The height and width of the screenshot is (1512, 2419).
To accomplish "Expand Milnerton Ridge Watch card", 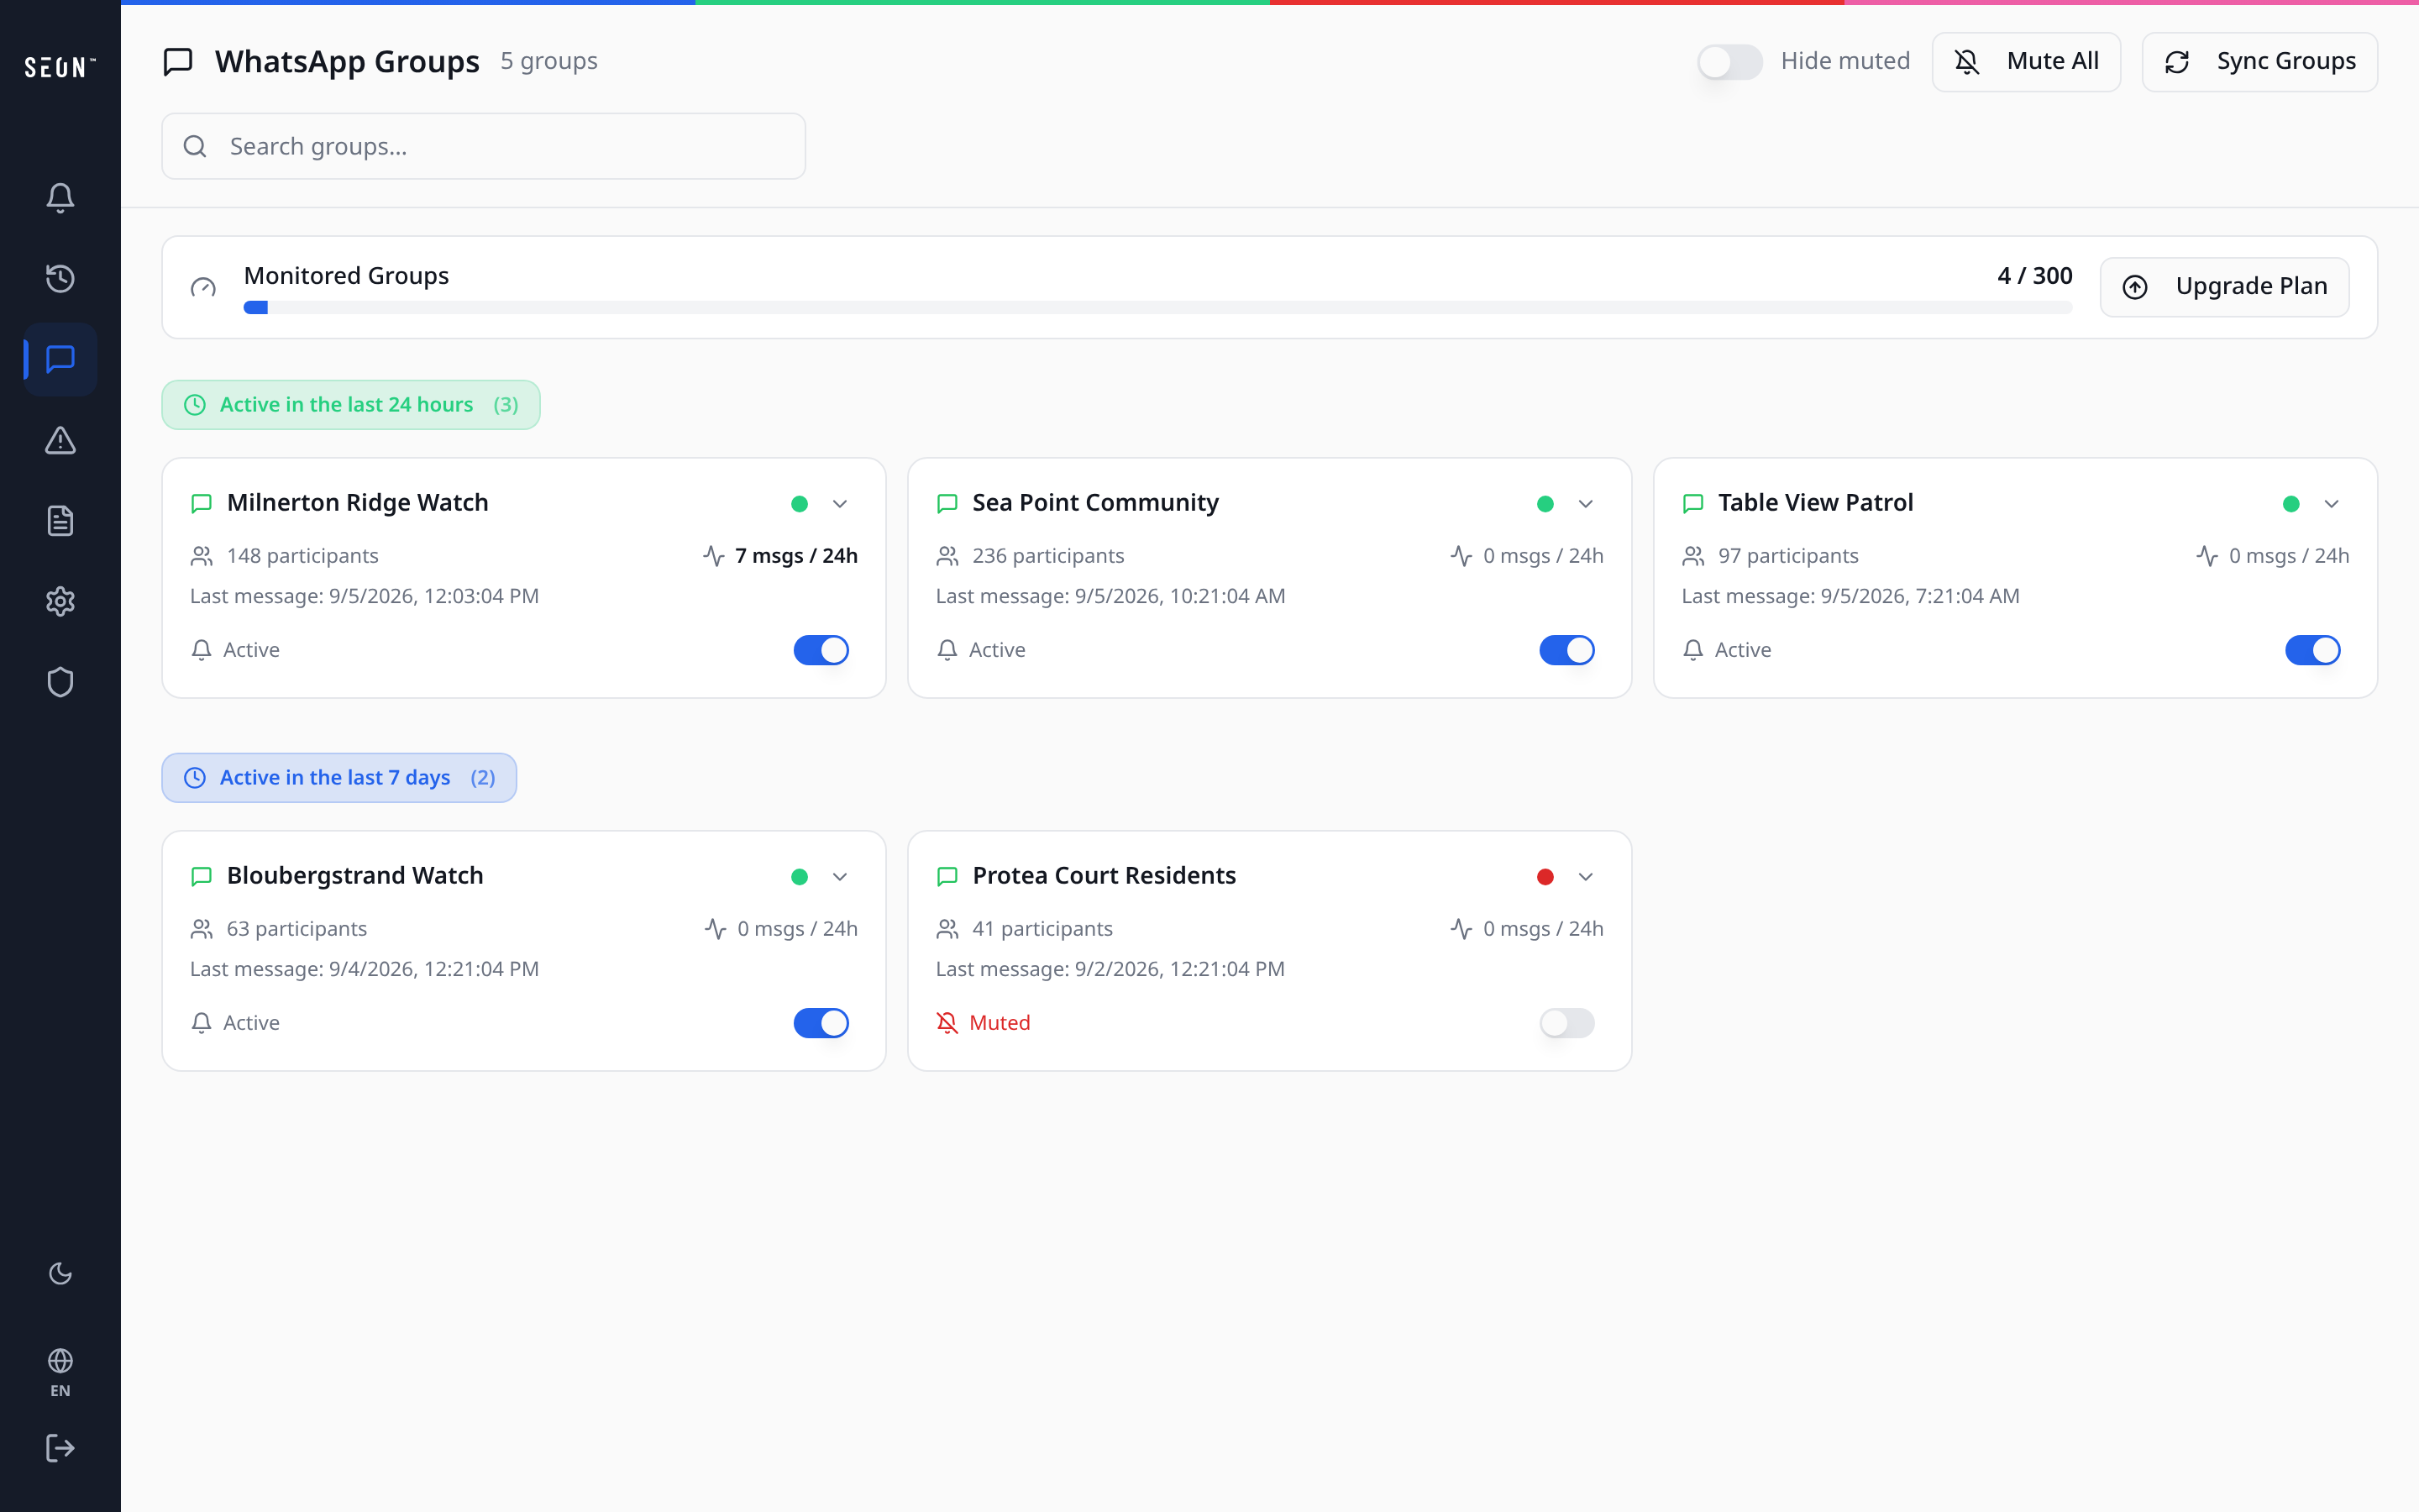I will coord(840,503).
